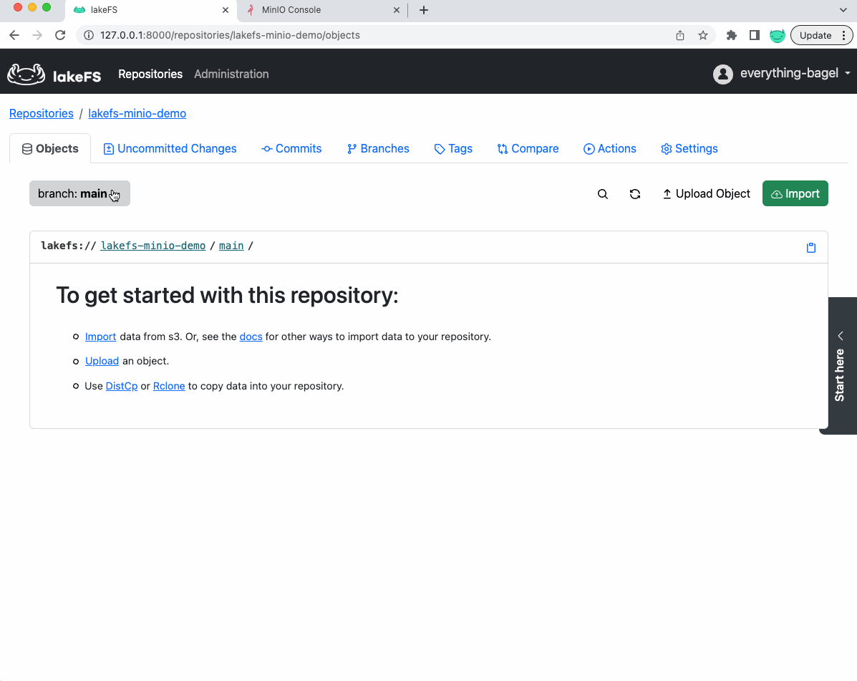857x681 pixels.
Task: Open the browser extensions puzzle icon
Action: [731, 35]
